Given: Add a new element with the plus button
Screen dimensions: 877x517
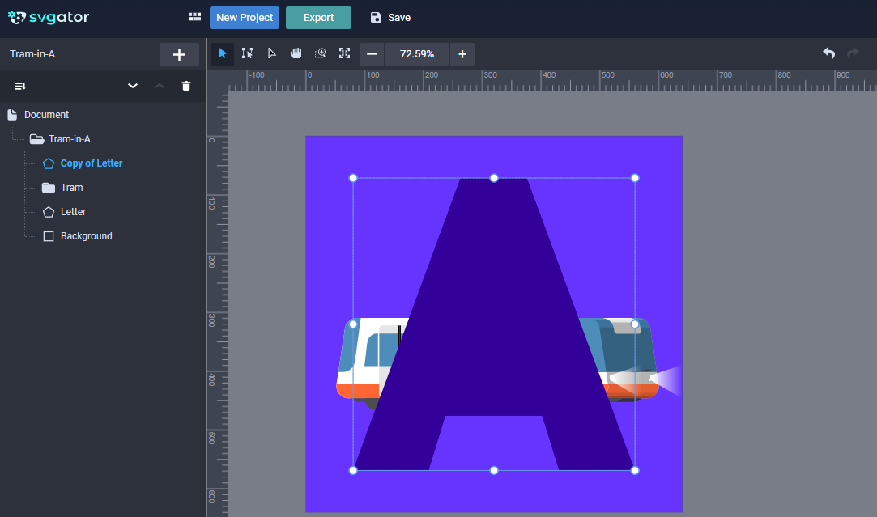Looking at the screenshot, I should [x=179, y=54].
